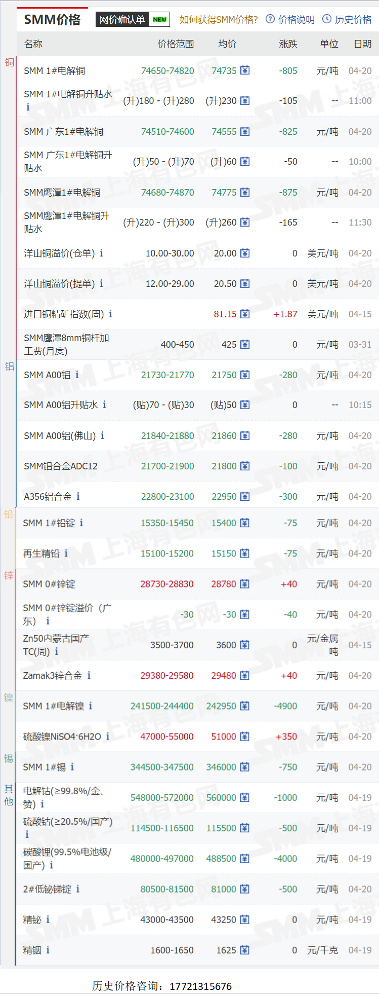Select the 锡 category in left sidebar
Screen dimensions: 379x994
pyautogui.click(x=9, y=758)
